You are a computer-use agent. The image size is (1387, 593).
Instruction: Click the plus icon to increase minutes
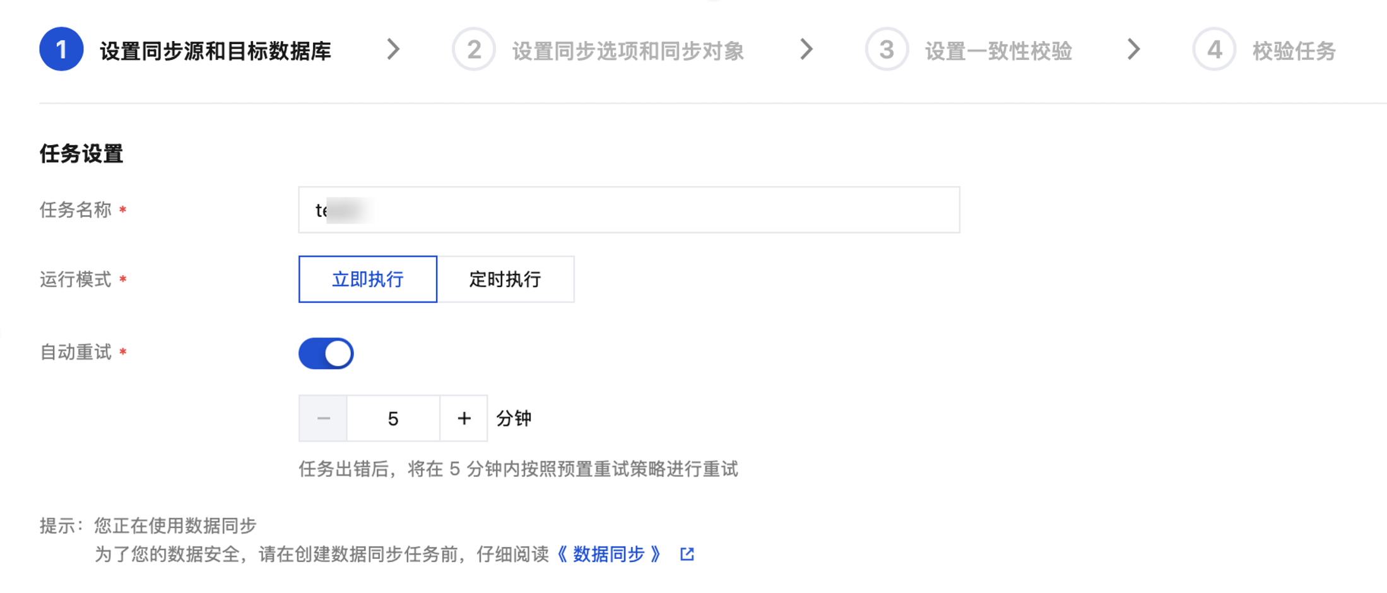(x=464, y=418)
